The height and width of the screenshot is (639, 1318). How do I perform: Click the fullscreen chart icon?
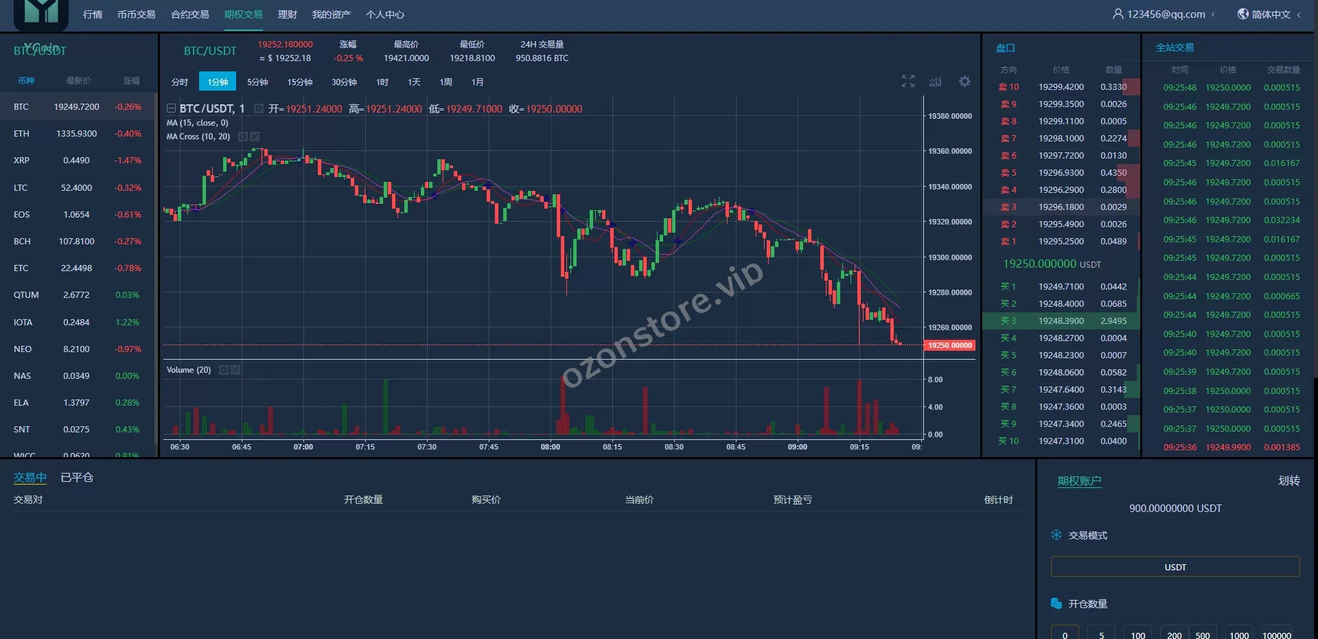coord(907,82)
